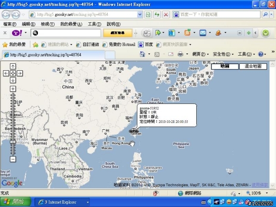276x207 pixels.
Task: Open the 說明(H) menu
Action: 113,24
